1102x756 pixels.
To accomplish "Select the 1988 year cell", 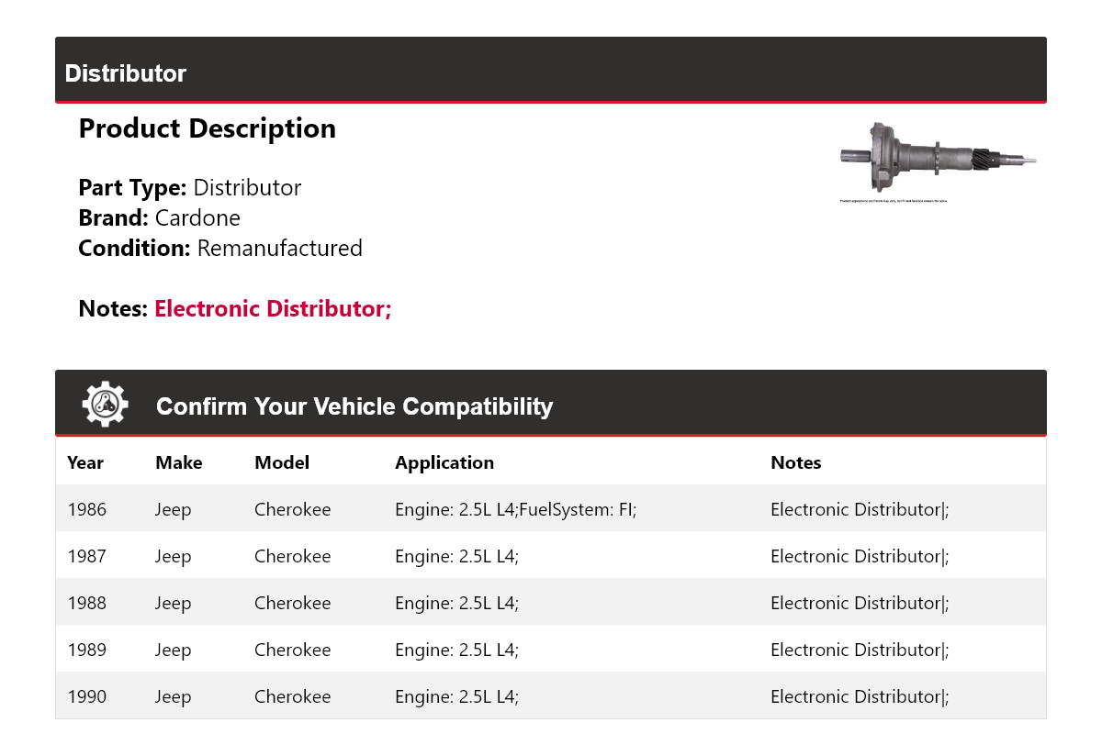I will 87,603.
